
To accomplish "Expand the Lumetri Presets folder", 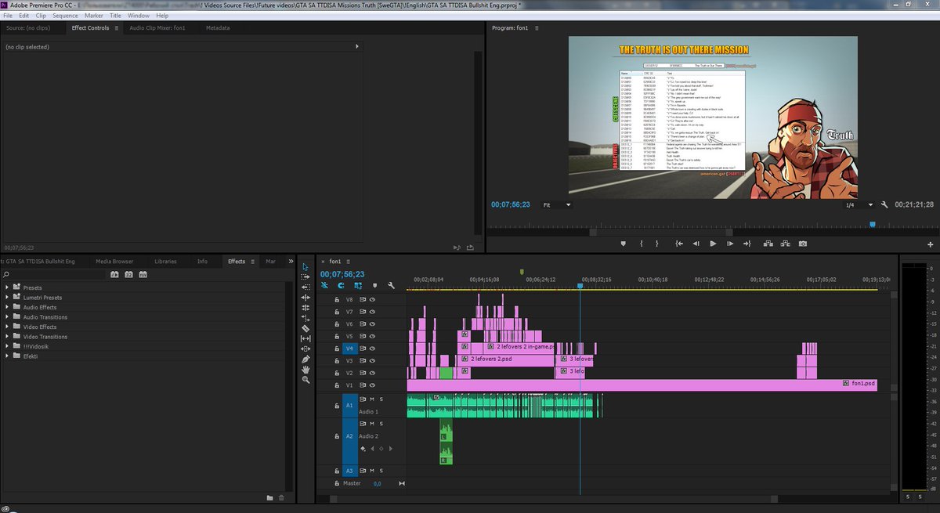I will 7,298.
